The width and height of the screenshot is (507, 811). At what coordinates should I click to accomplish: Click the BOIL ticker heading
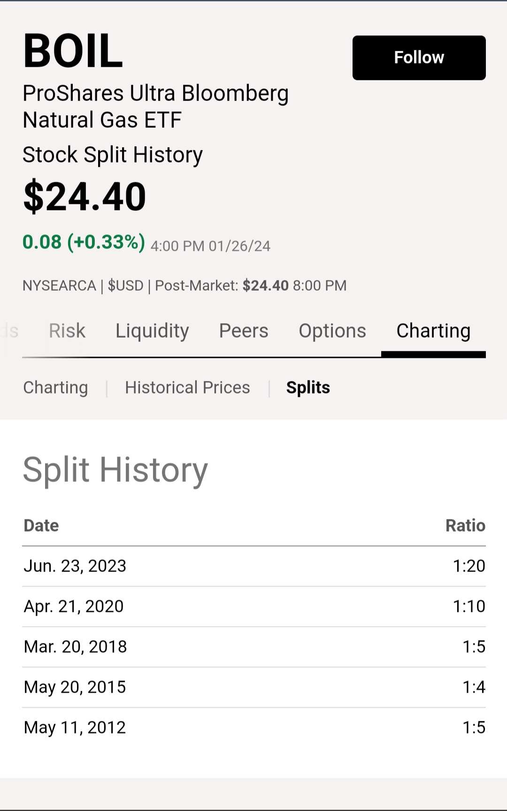tap(73, 50)
